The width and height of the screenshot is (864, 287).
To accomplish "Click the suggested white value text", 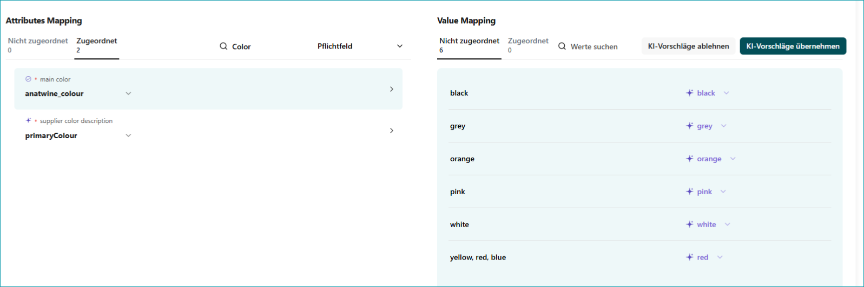I will click(x=707, y=224).
